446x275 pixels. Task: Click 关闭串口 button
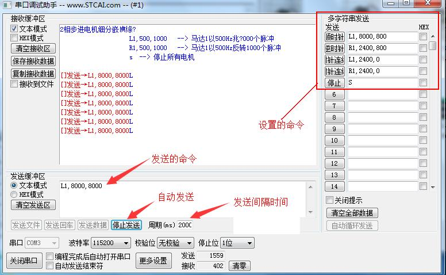pyautogui.click(x=24, y=261)
